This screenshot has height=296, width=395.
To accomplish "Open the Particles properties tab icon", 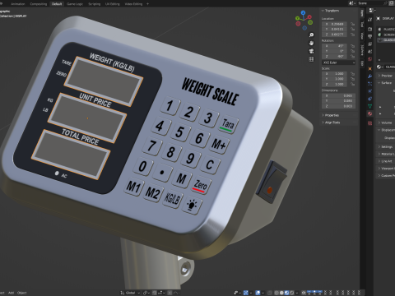I will (x=370, y=84).
